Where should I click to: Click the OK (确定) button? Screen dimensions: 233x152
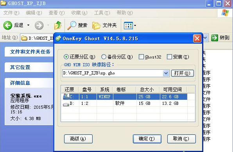pos(147,139)
